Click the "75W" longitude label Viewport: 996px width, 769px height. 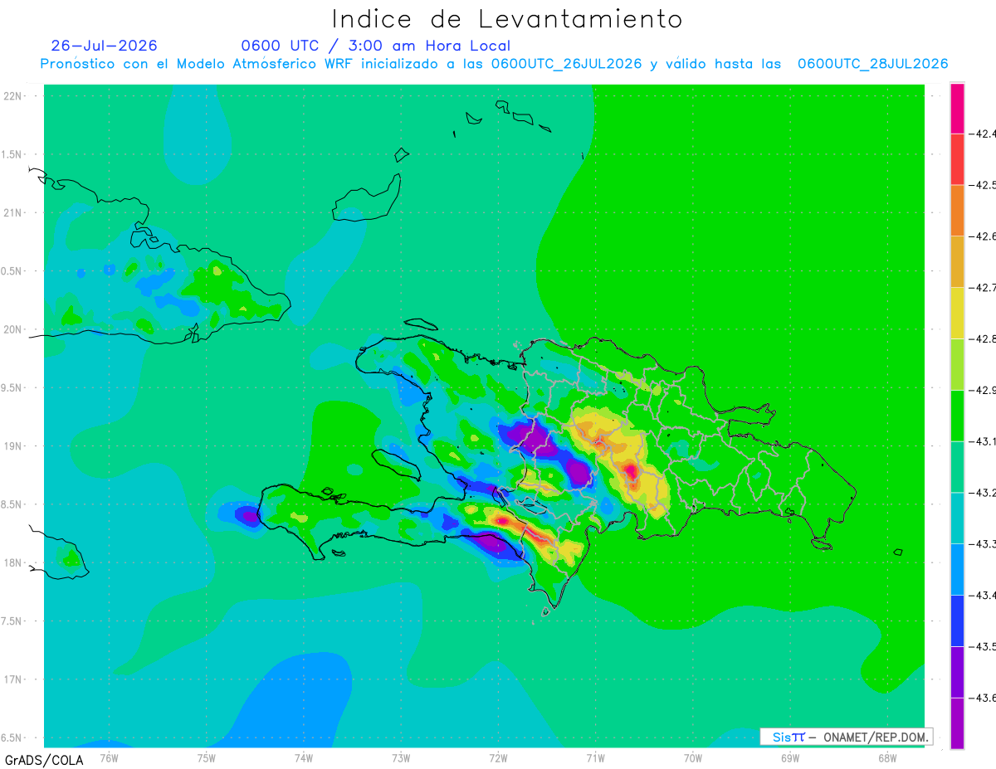206,758
